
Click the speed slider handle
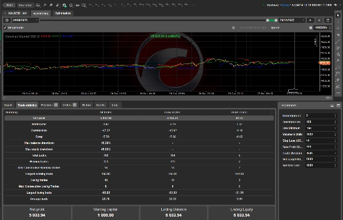coord(310,28)
